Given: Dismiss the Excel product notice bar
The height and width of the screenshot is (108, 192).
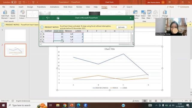Looking at the screenshot, I should pos(132,27).
